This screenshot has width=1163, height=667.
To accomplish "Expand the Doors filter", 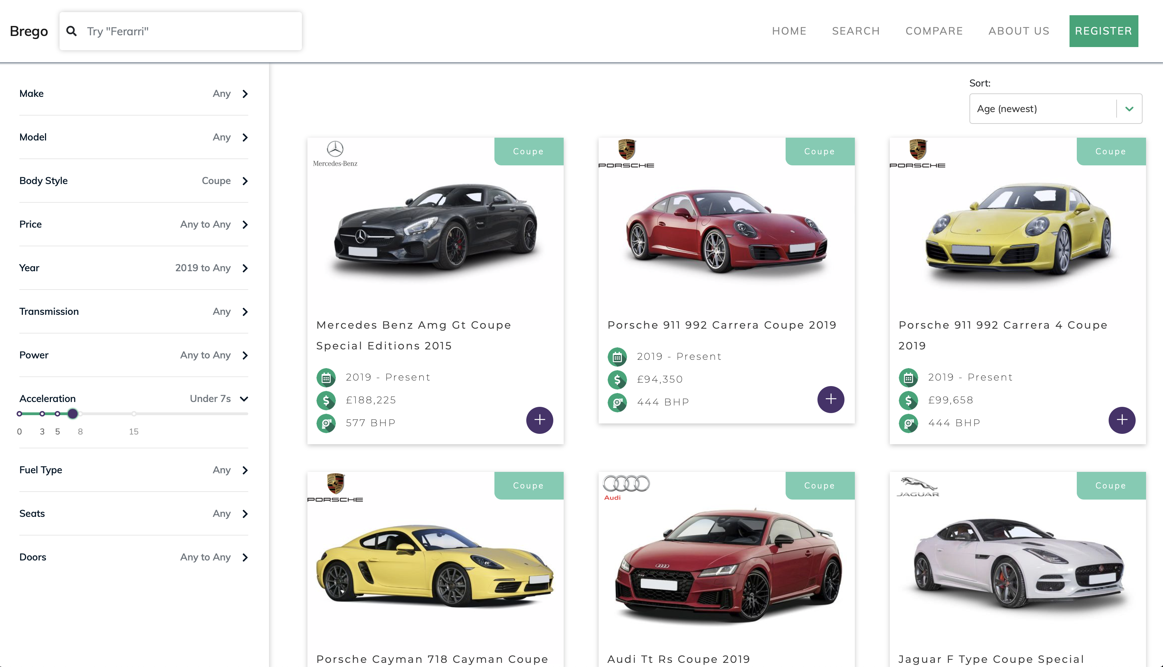I will click(134, 557).
